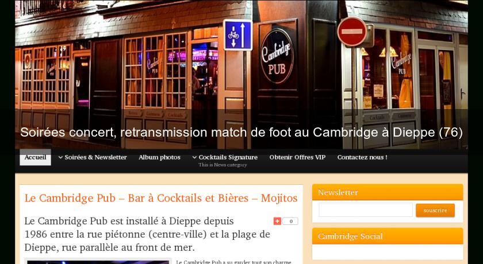Image resolution: width=483 pixels, height=264 pixels.
Task: Go to the Accueil menu item
Action: pyautogui.click(x=36, y=157)
